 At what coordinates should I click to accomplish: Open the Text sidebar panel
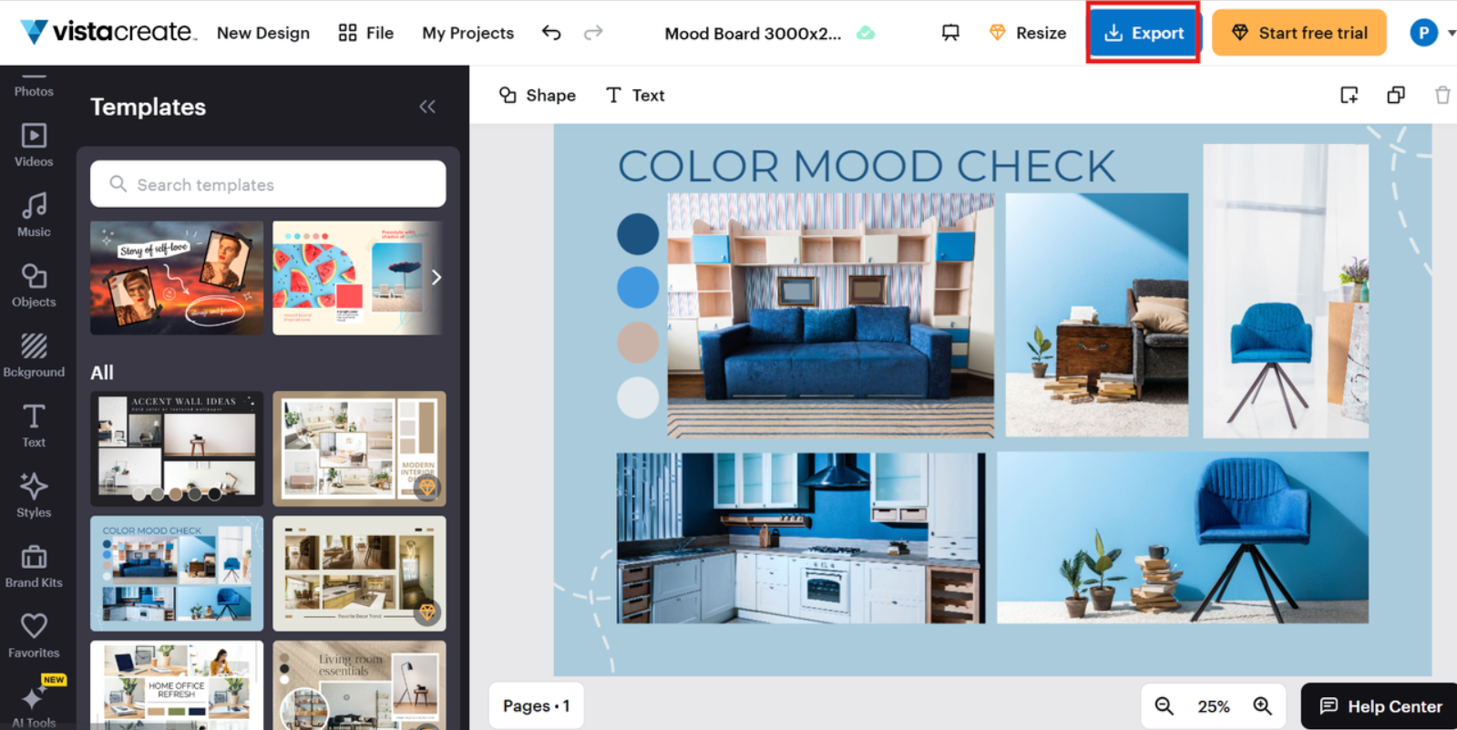click(34, 426)
